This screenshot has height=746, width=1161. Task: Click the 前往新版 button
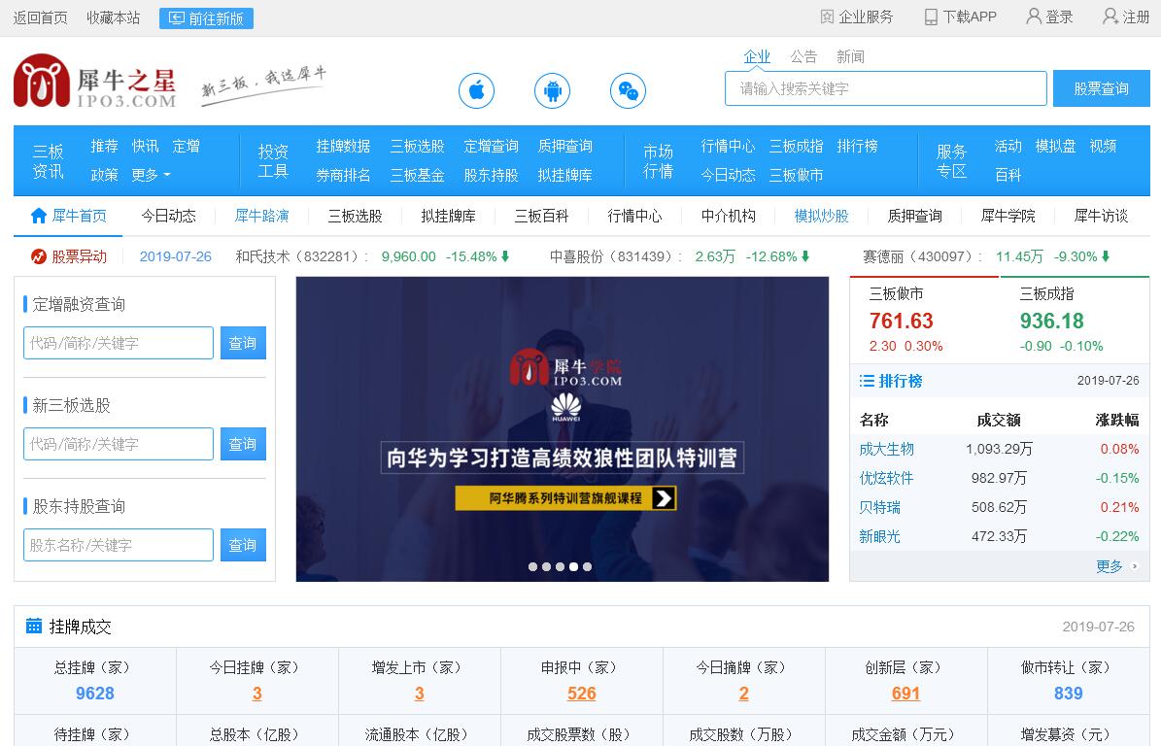click(x=206, y=18)
